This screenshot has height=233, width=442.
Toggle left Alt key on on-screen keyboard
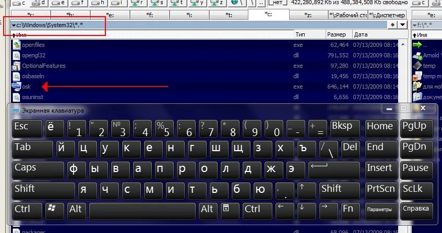[x=77, y=211]
